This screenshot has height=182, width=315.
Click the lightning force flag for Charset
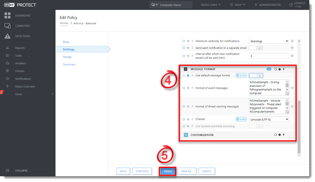(192, 119)
